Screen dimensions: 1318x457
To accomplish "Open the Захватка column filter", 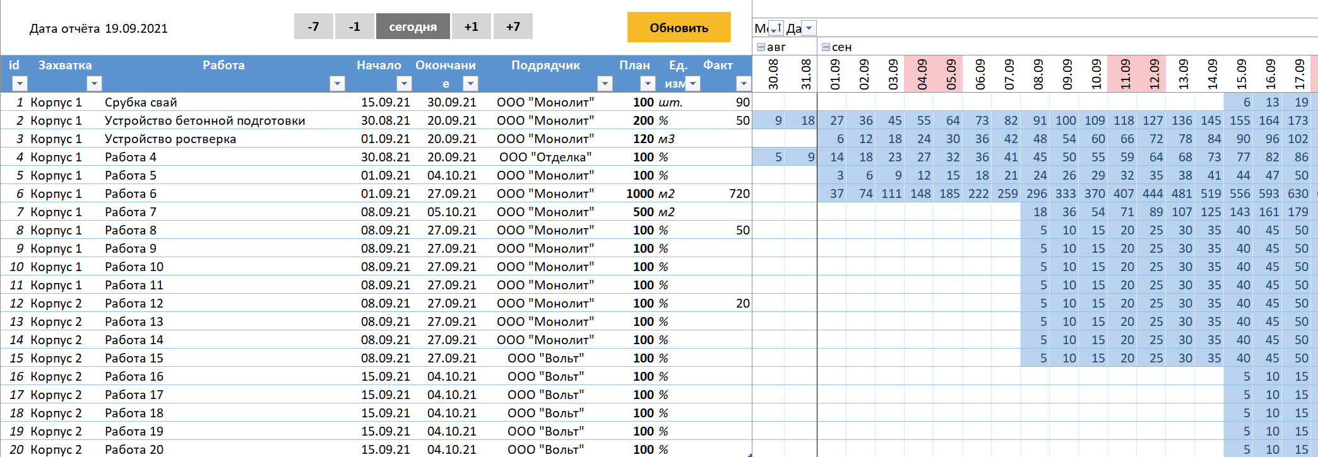I will click(94, 83).
